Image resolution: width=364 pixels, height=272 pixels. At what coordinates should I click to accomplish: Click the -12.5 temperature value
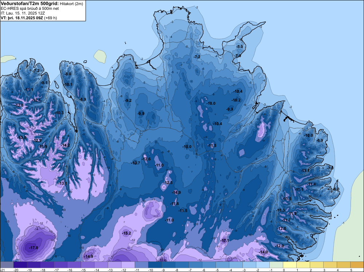pyautogui.click(x=168, y=183)
